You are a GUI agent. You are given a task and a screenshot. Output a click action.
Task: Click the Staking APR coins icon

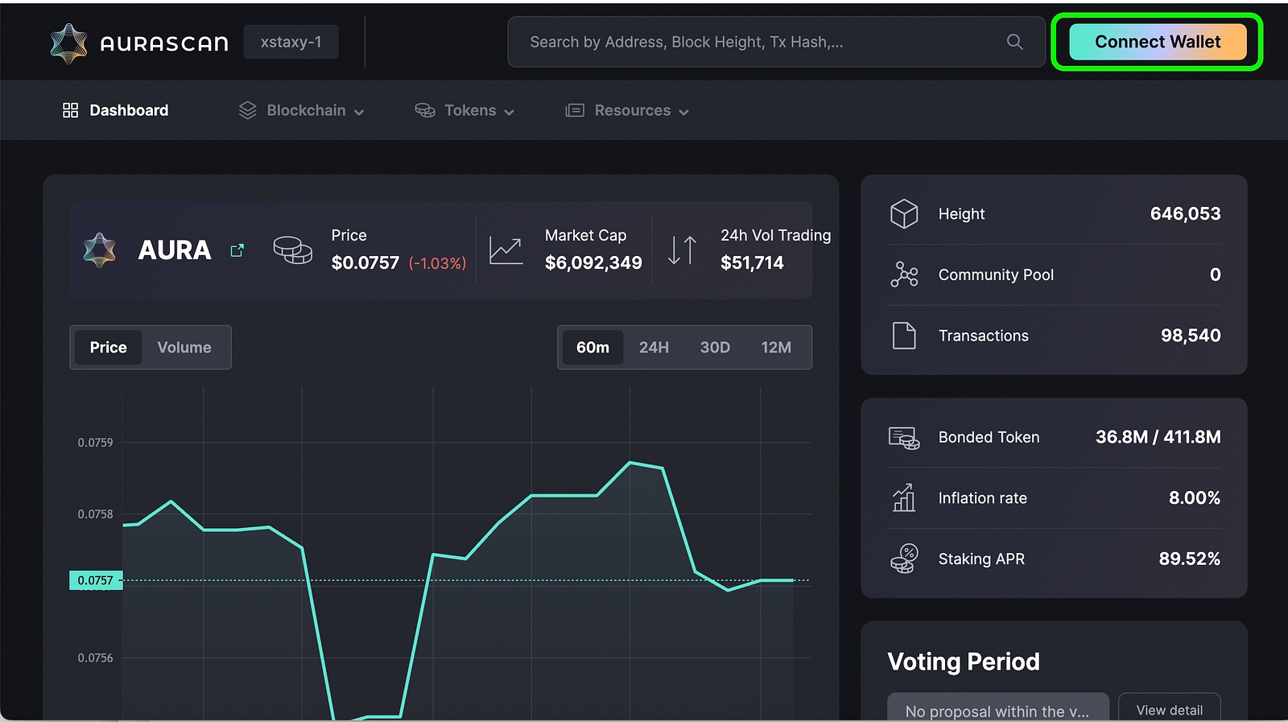[904, 559]
